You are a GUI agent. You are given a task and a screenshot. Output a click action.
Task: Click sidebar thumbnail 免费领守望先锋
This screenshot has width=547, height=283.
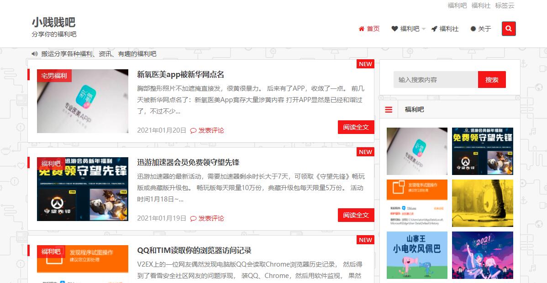483,151
